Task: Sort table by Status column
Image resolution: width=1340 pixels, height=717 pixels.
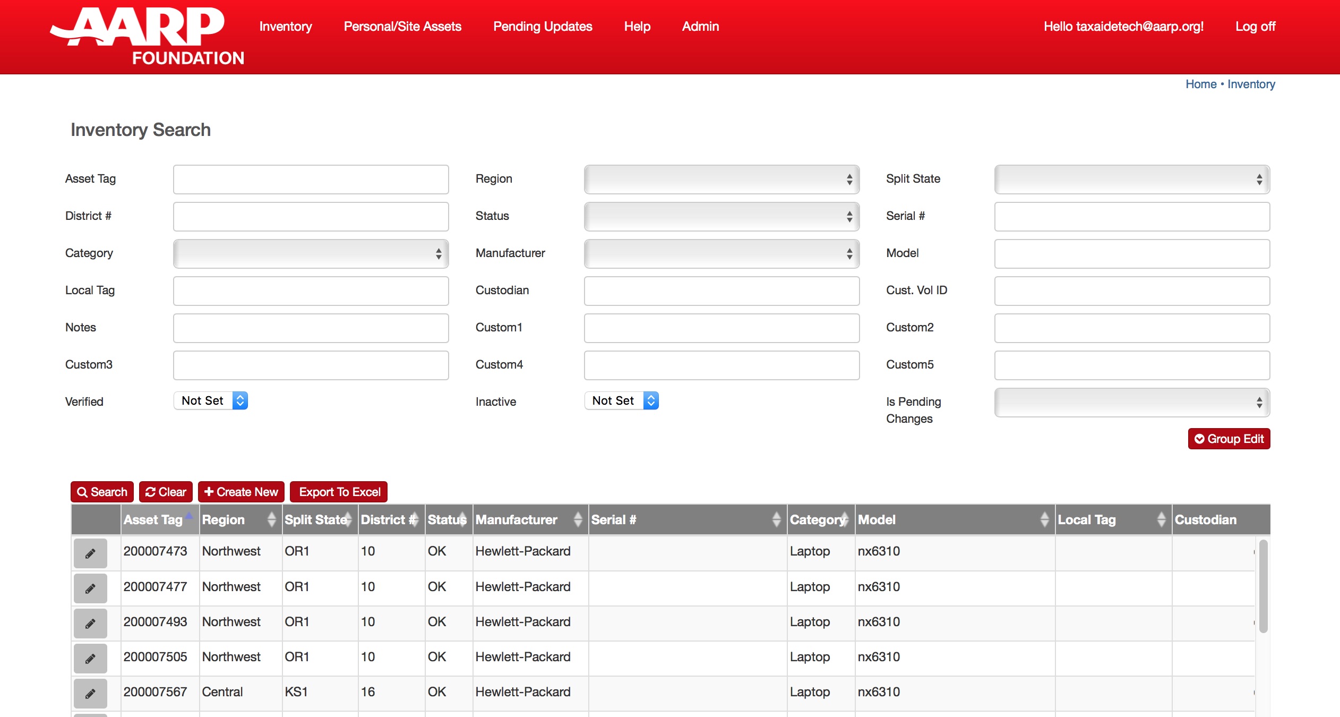Action: [x=449, y=519]
